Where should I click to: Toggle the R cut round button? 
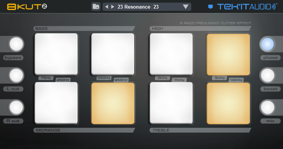point(16,107)
